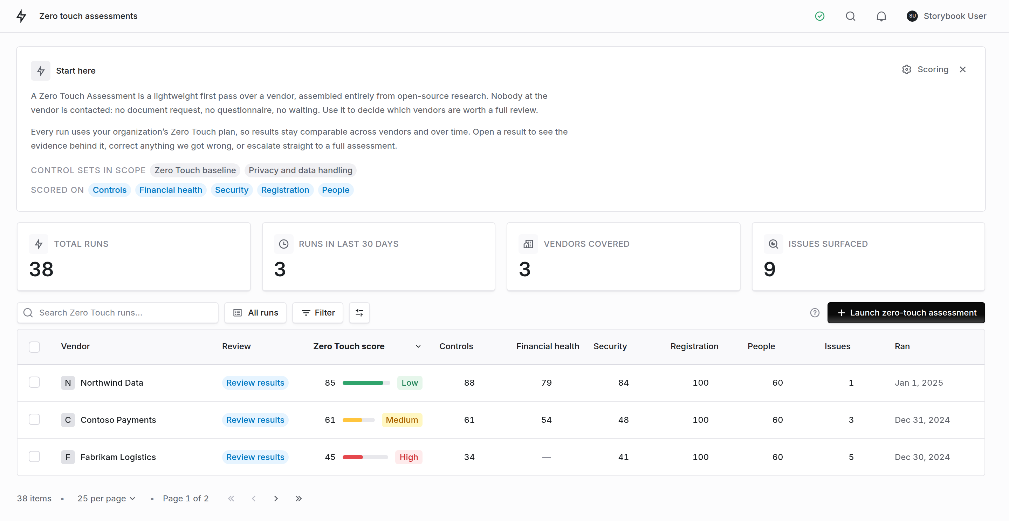1009x521 pixels.
Task: Click Contoso Payments C avatar
Action: pyautogui.click(x=68, y=420)
